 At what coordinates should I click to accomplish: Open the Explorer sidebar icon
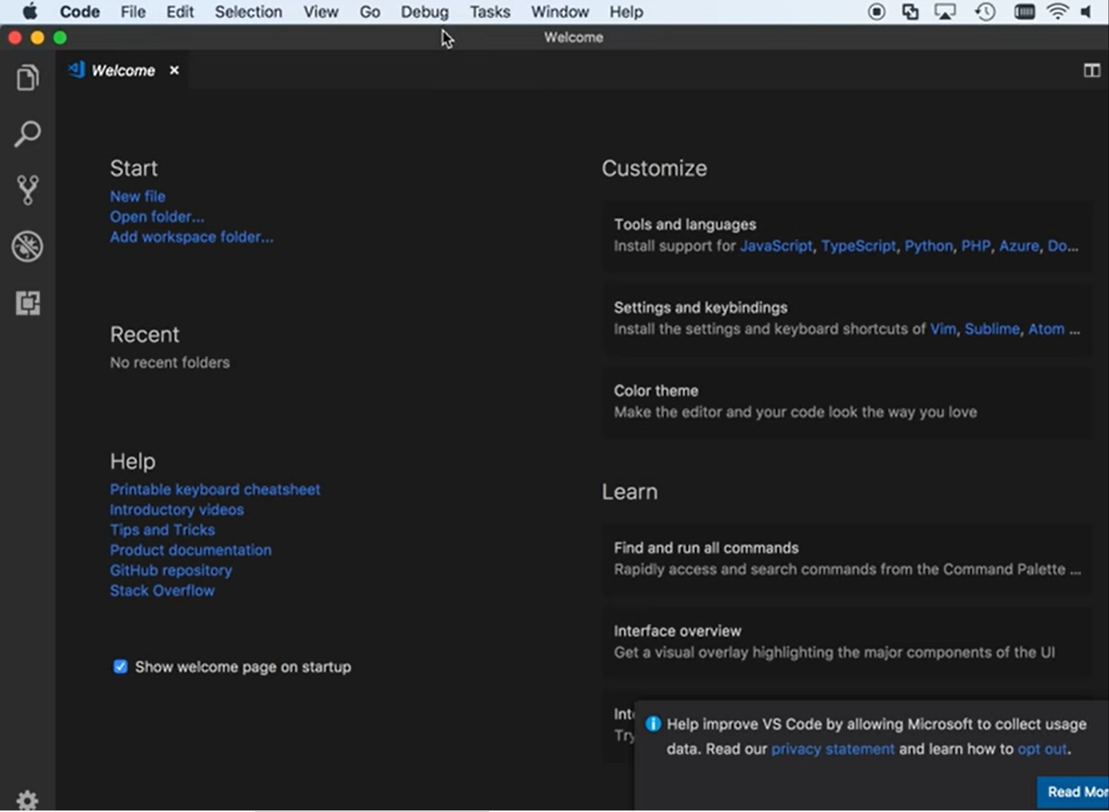click(x=28, y=78)
